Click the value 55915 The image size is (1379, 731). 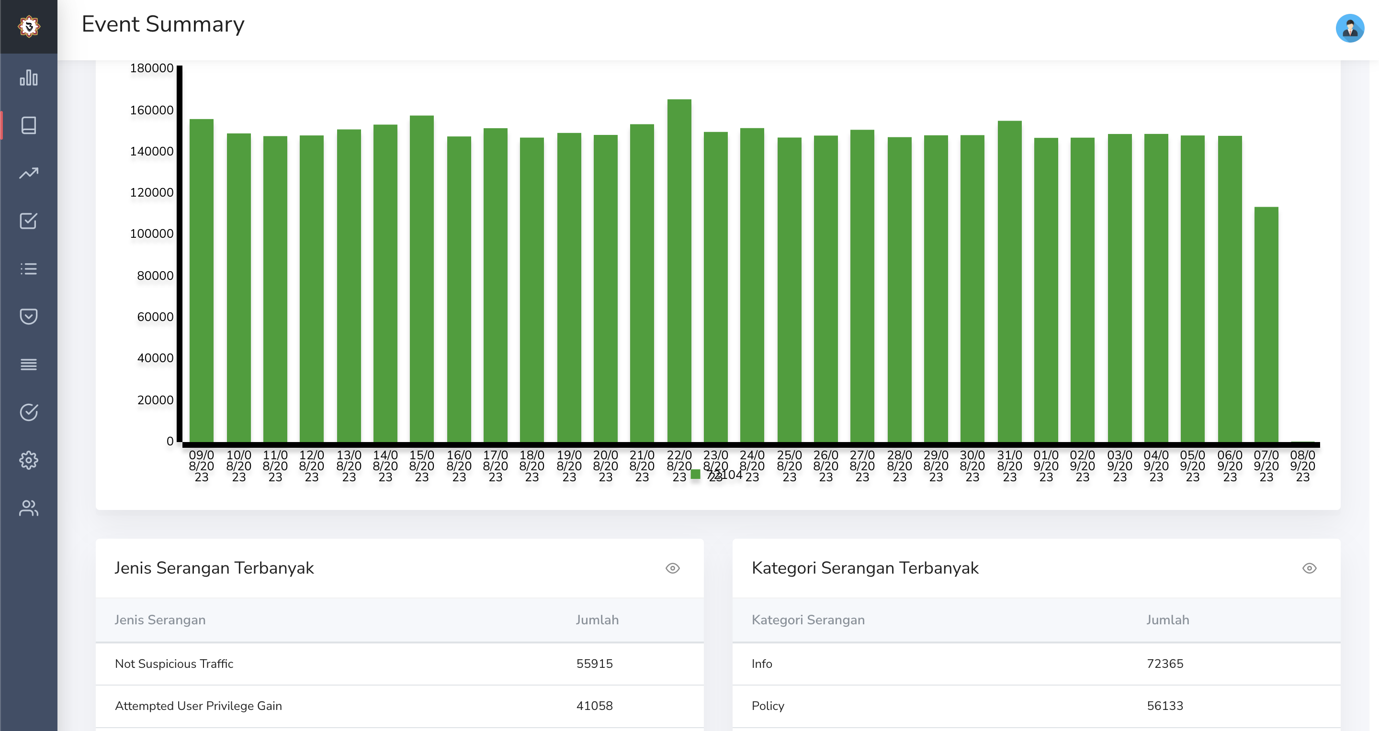pyautogui.click(x=595, y=664)
